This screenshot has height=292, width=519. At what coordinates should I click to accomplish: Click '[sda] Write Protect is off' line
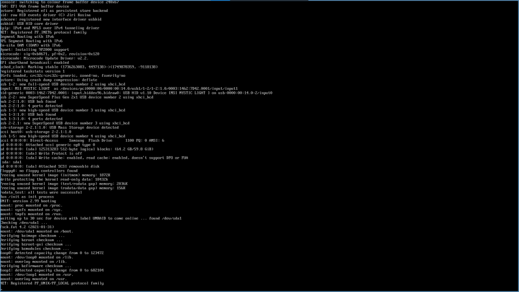41,153
